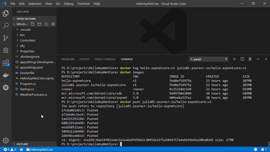The image size is (270, 152).
Task: Open the Source Control view
Action: (5, 38)
